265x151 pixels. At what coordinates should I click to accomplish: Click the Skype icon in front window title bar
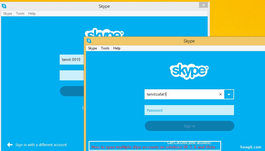point(89,41)
